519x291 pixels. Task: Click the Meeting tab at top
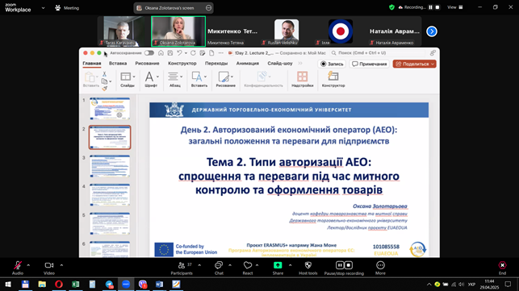pyautogui.click(x=67, y=8)
